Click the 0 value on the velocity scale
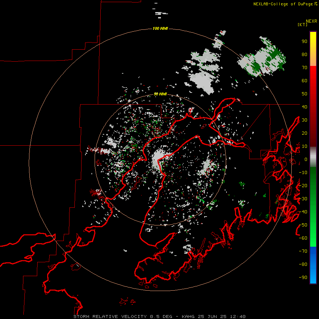 (306, 159)
